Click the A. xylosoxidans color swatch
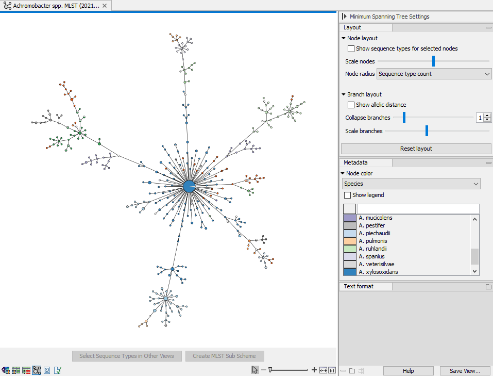 pyautogui.click(x=350, y=272)
